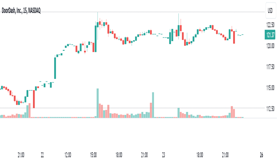Click the tall green candle near 117.50
The image size is (277, 164).
point(55,68)
